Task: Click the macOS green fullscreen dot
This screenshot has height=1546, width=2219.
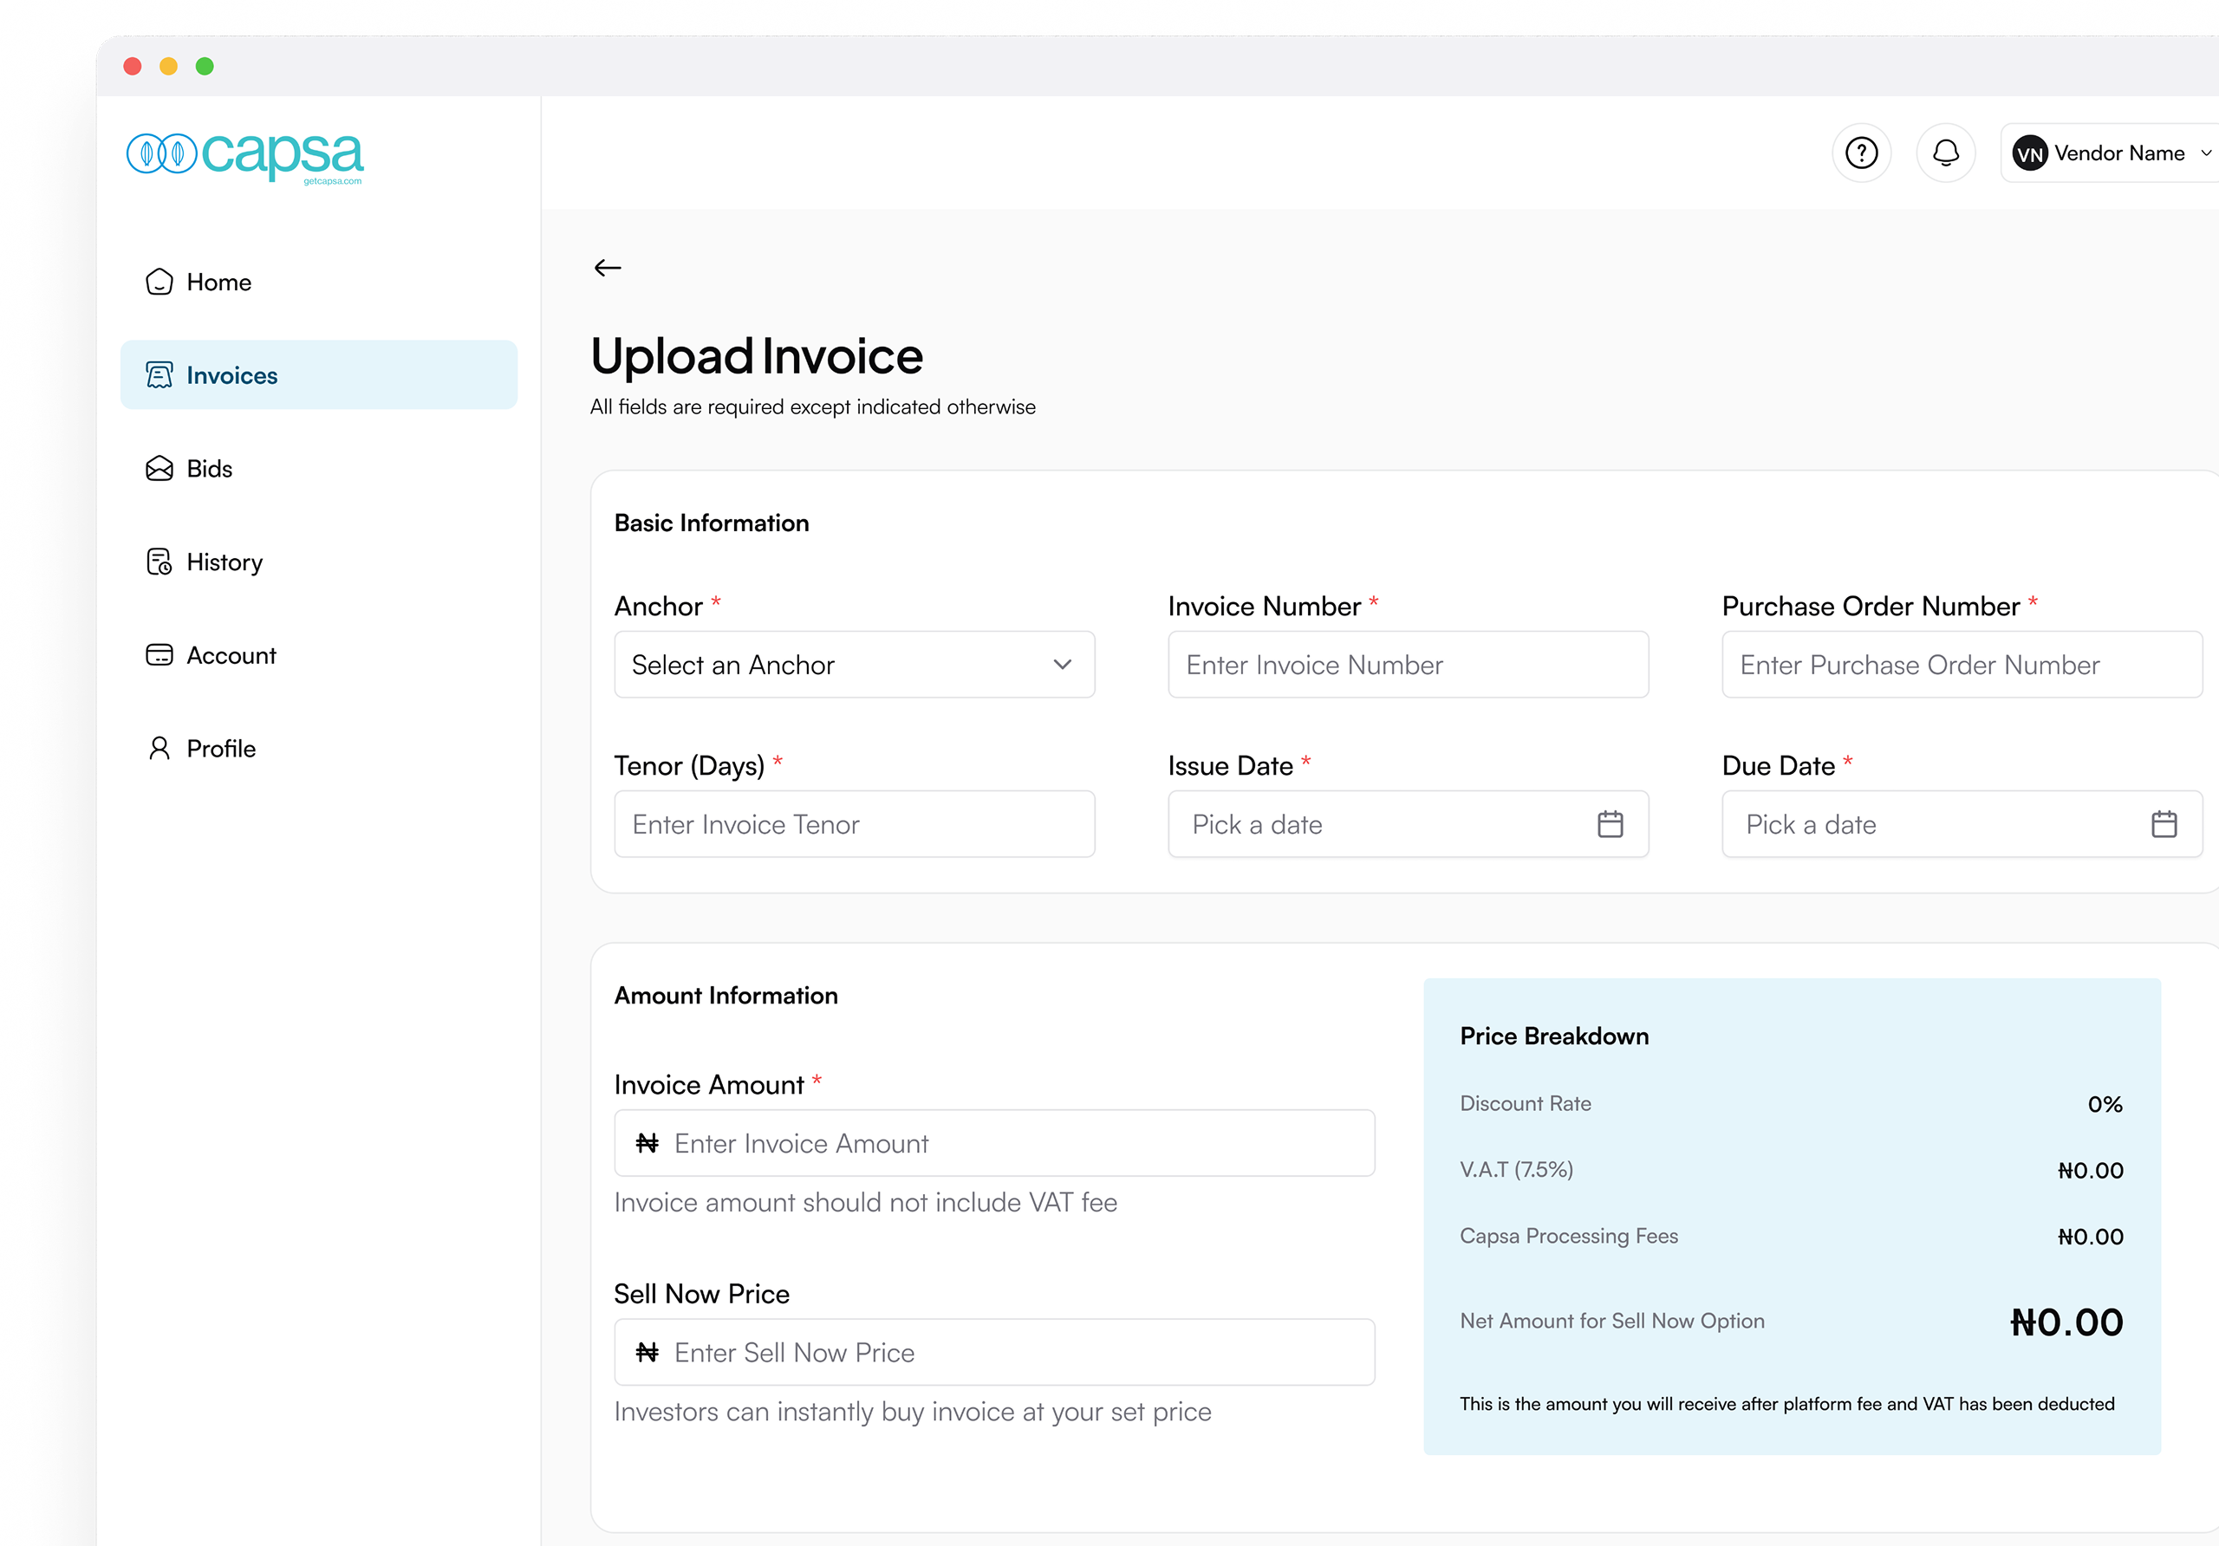Action: coord(205,66)
